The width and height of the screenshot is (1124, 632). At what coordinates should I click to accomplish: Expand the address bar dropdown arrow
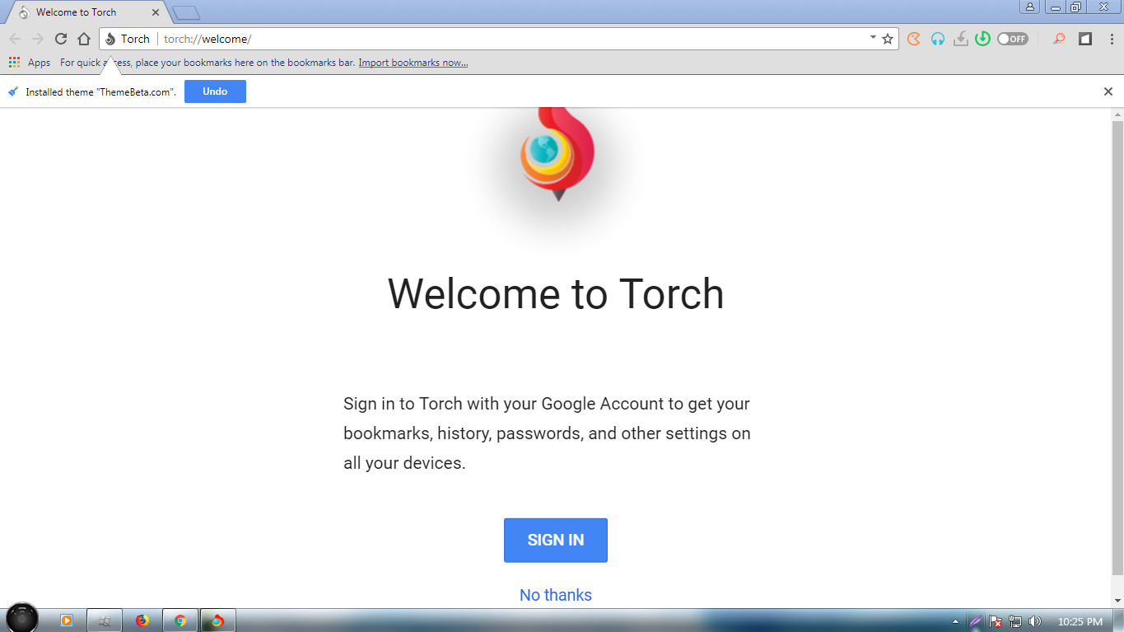(x=873, y=37)
